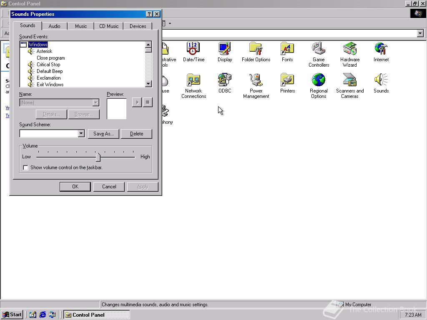Switch to the Sounds tab
427x320 pixels.
click(x=28, y=25)
